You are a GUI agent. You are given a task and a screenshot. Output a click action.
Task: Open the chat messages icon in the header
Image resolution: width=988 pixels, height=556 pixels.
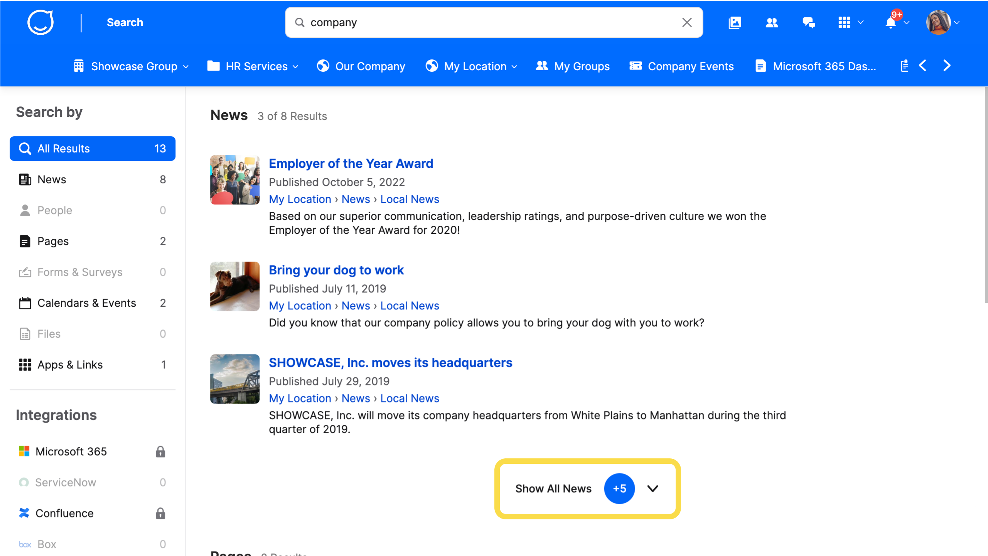coord(809,22)
